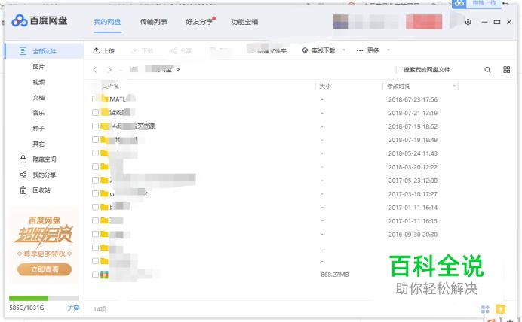Screen dimensions: 522x322
Task: Open the 好友分享 tab
Action: (x=199, y=22)
